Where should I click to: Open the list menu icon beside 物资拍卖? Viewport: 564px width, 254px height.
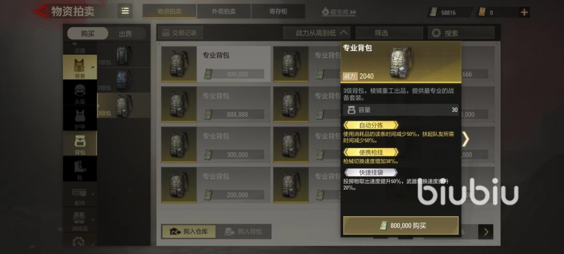point(125,11)
